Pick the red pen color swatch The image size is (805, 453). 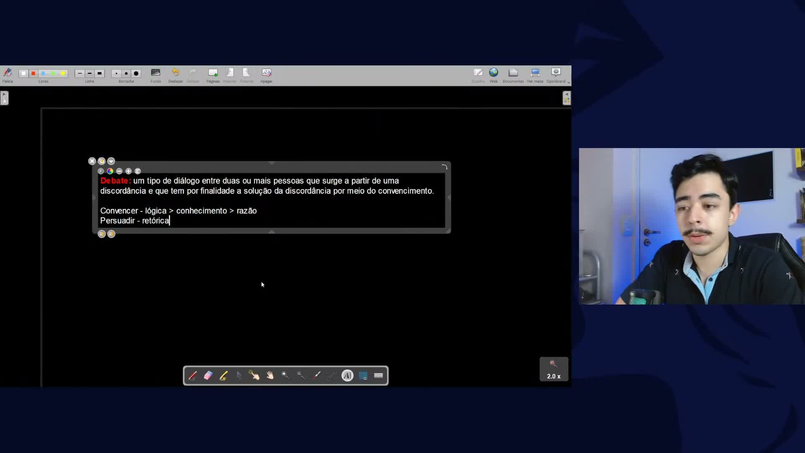click(34, 73)
